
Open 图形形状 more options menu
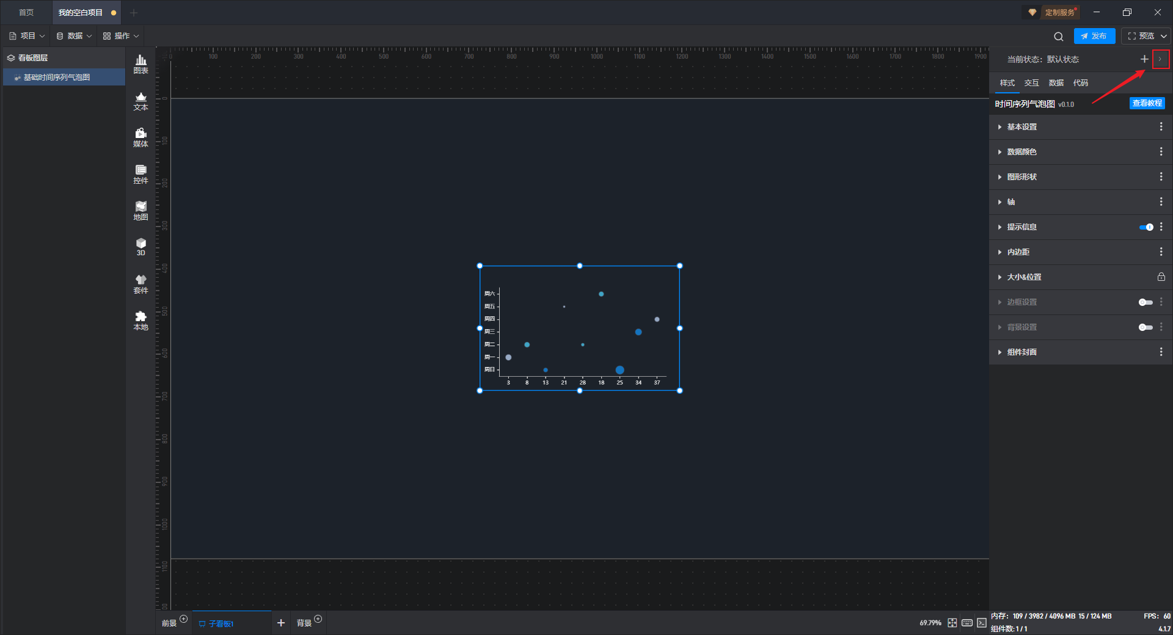1161,176
